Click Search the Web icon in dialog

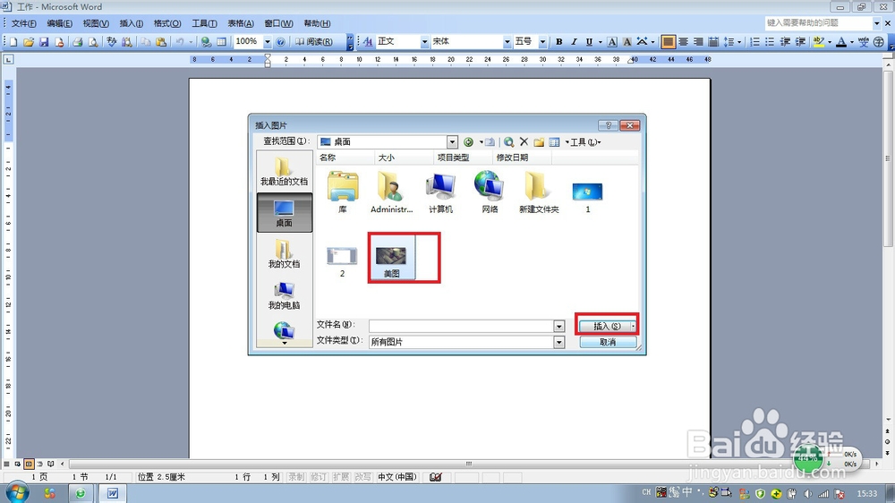click(508, 142)
